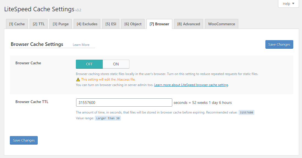
Task: Switch Browser Cache to OFF
Action: [x=89, y=64]
